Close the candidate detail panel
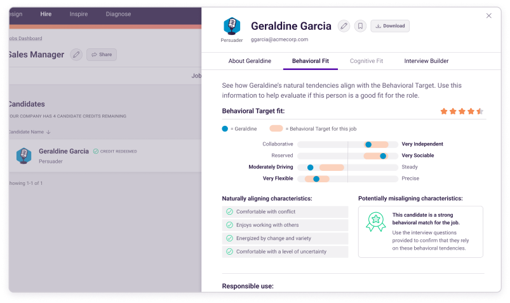 488,16
